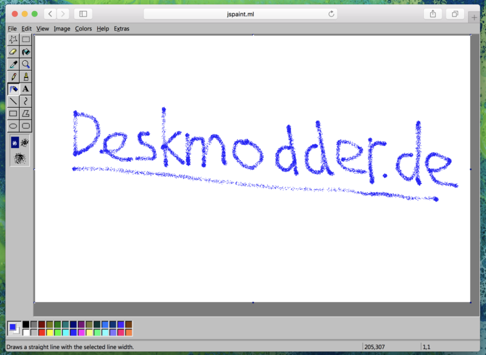This screenshot has height=355, width=486.
Task: Choose the Pencil tool
Action: [x=13, y=77]
